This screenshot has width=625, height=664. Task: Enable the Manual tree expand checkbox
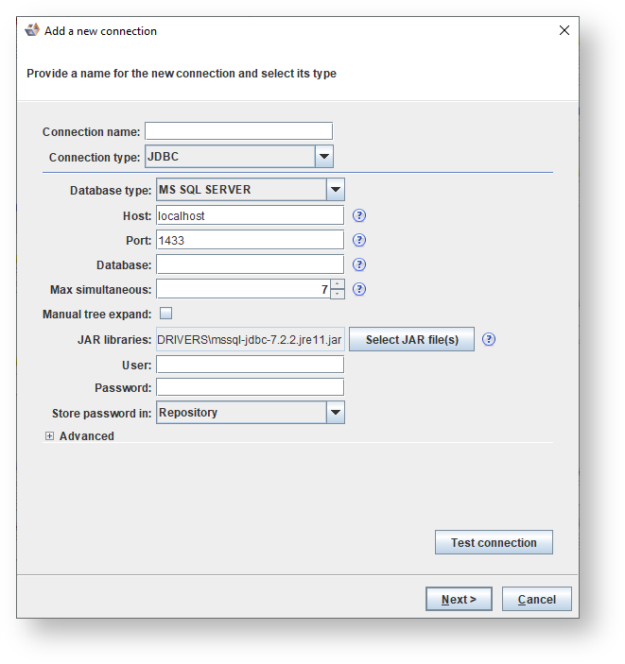(x=165, y=314)
